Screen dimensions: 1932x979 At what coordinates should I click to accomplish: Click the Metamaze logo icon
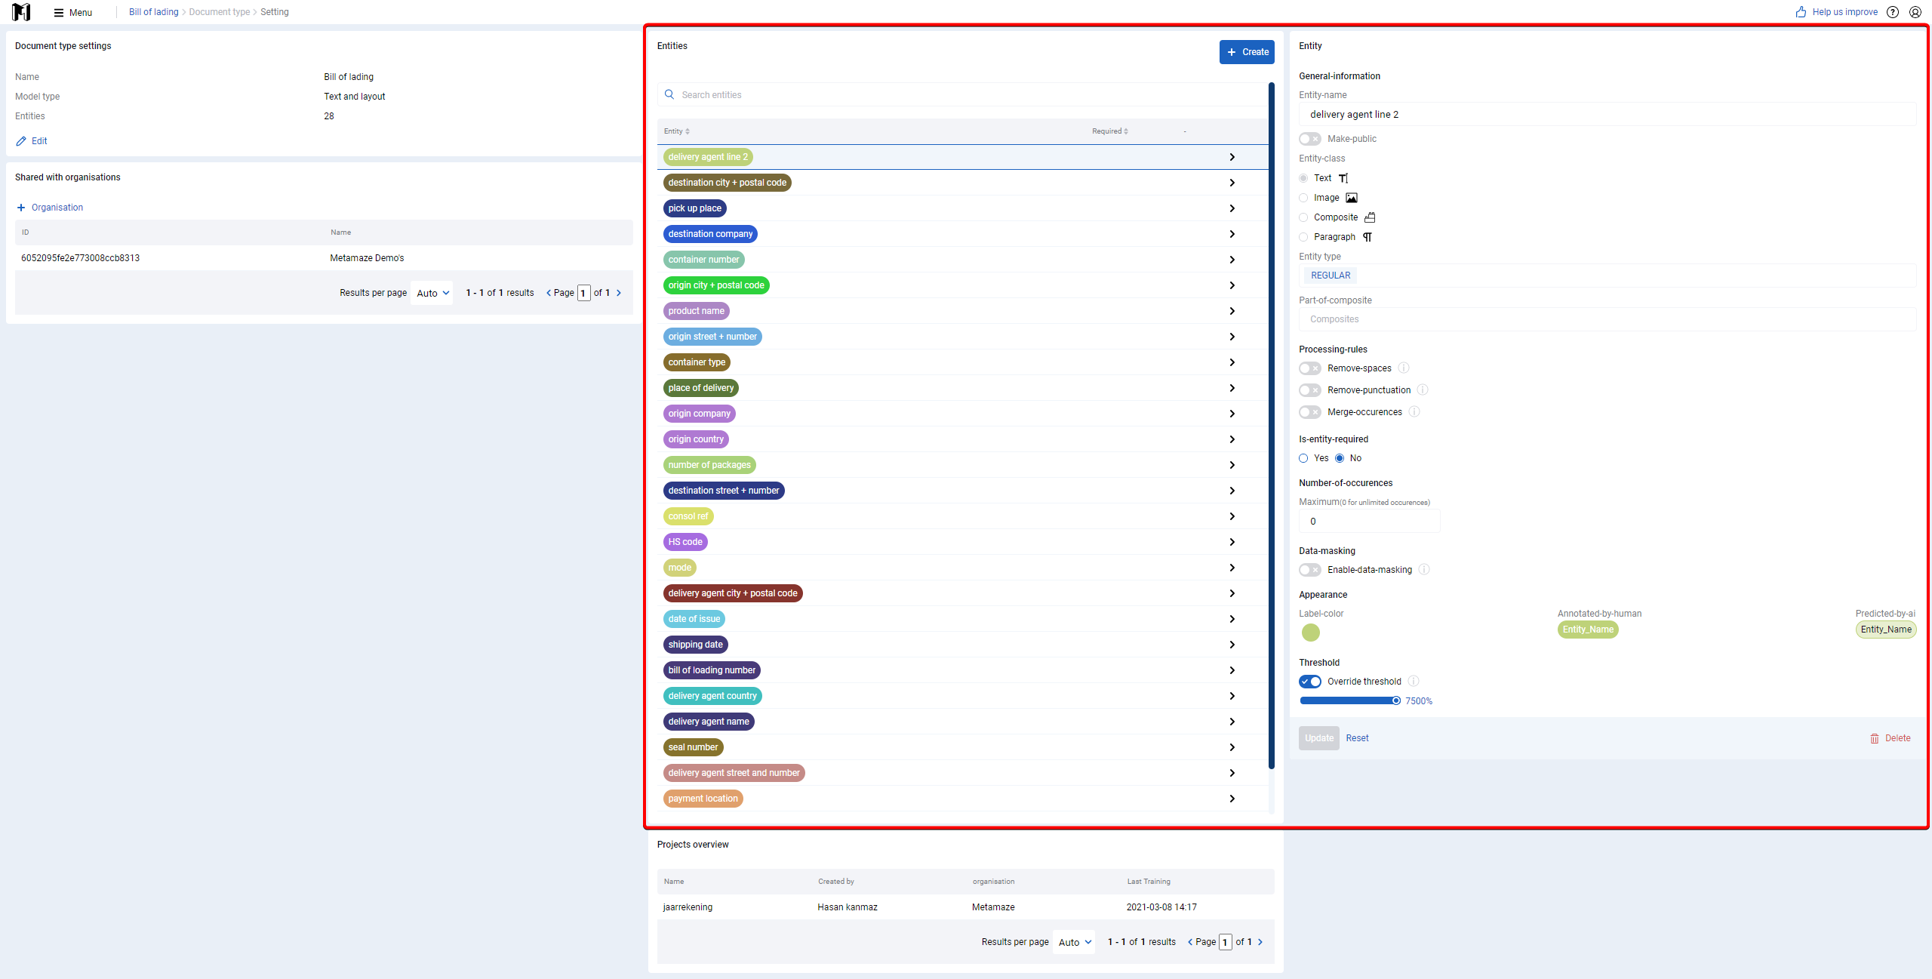(x=21, y=12)
